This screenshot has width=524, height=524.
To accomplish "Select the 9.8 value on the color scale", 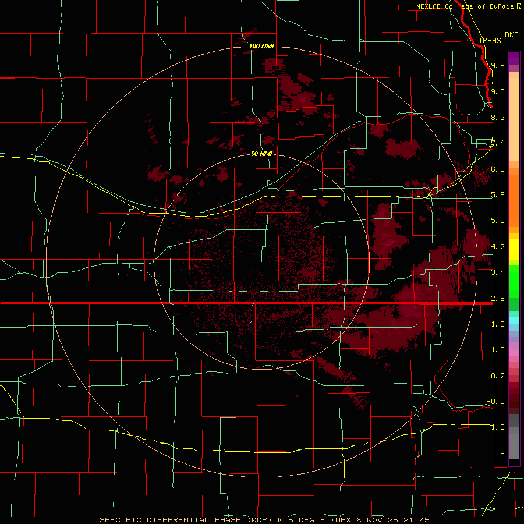I will (498, 65).
